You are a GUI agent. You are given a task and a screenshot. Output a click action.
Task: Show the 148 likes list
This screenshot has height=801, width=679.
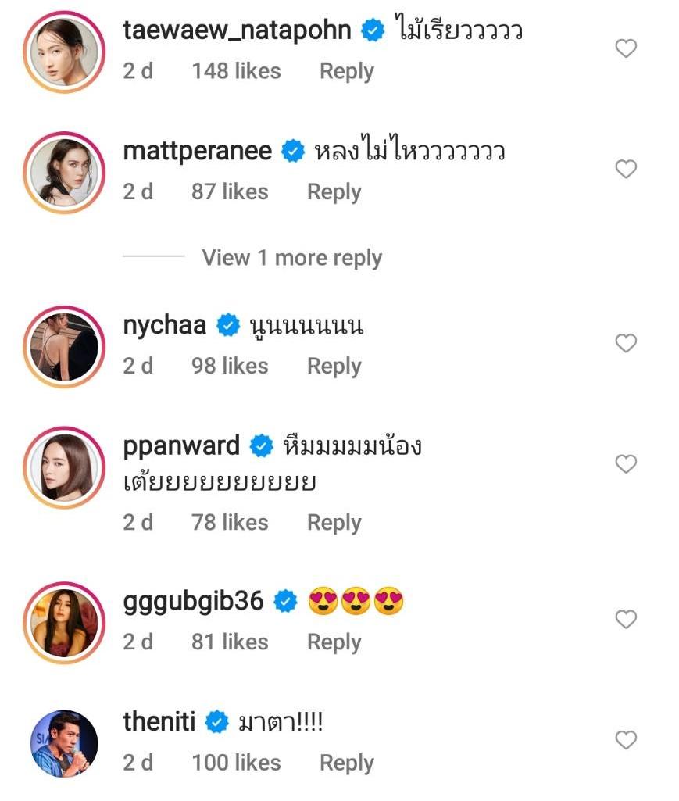click(235, 71)
